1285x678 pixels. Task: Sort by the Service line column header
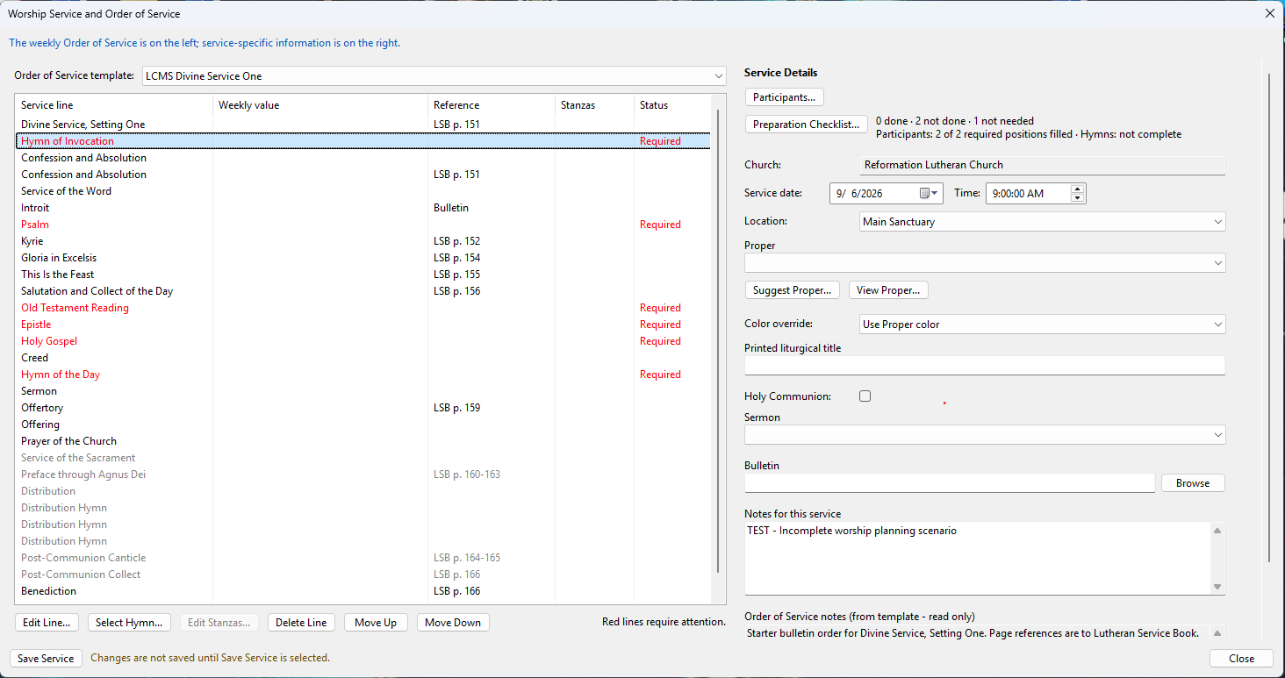(114, 105)
